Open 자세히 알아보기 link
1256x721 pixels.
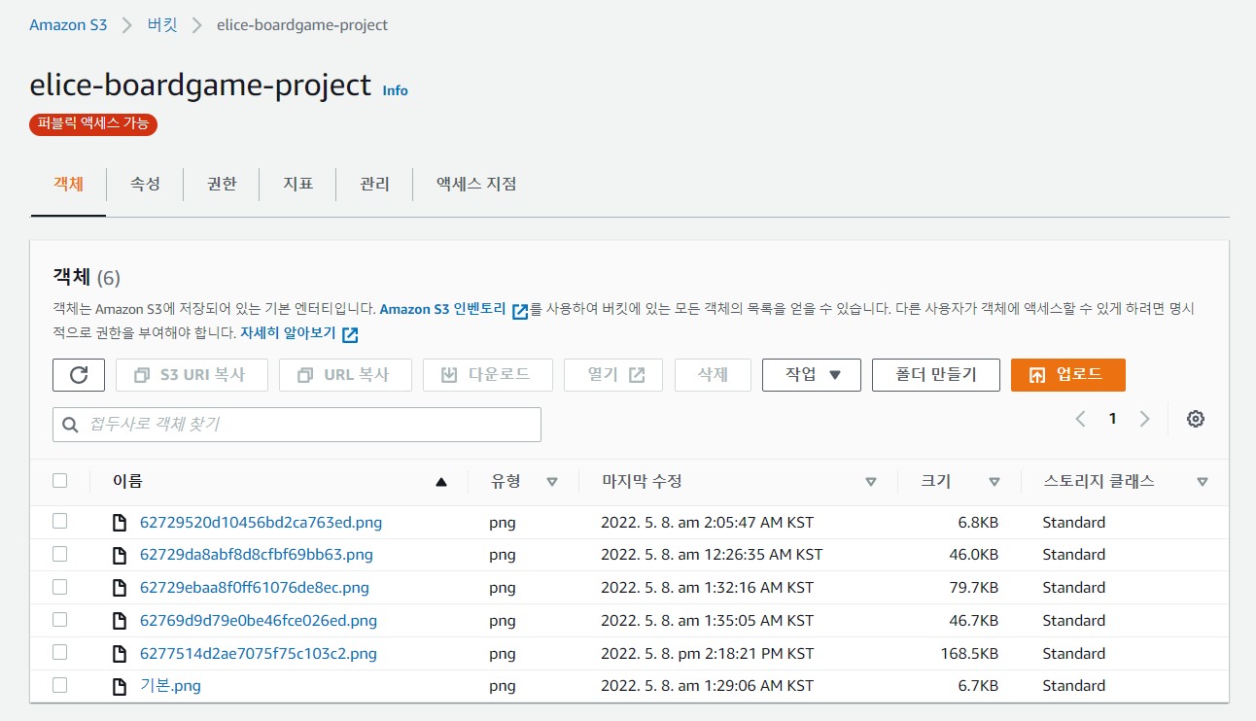tap(288, 332)
